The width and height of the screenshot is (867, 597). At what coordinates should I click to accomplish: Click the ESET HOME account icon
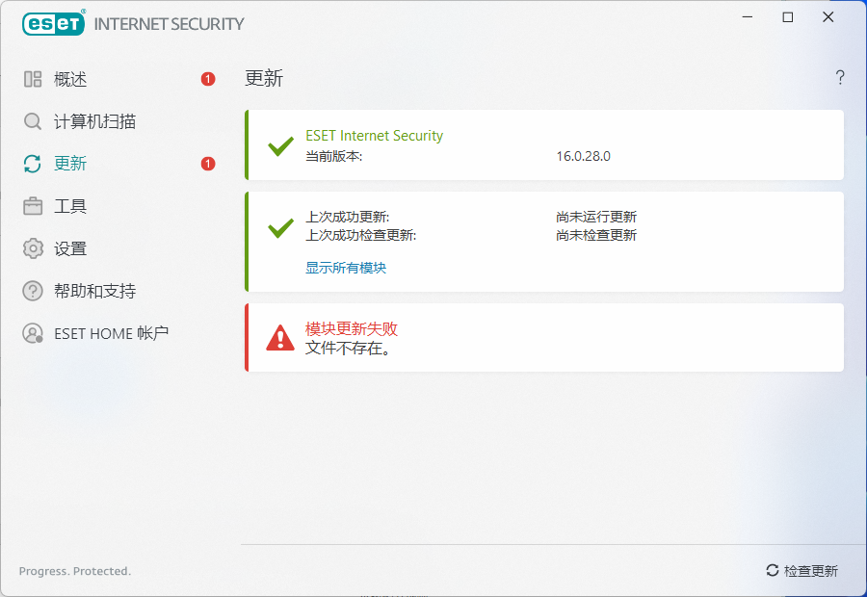33,333
